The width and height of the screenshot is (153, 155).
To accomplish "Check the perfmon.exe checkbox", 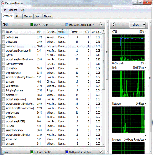I will [x=4, y=37].
